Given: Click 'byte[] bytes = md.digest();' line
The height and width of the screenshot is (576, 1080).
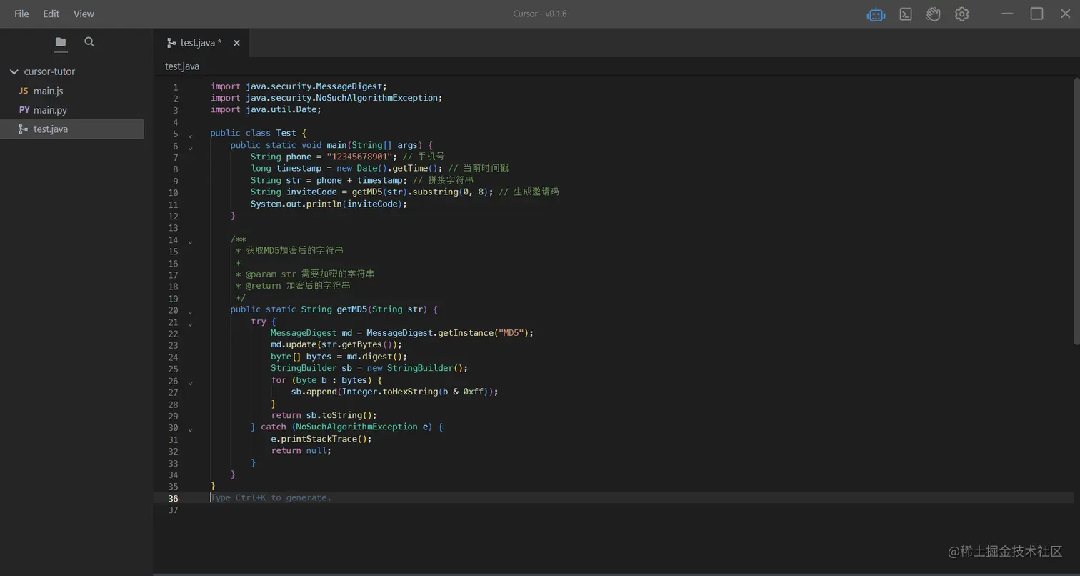Looking at the screenshot, I should click(339, 357).
